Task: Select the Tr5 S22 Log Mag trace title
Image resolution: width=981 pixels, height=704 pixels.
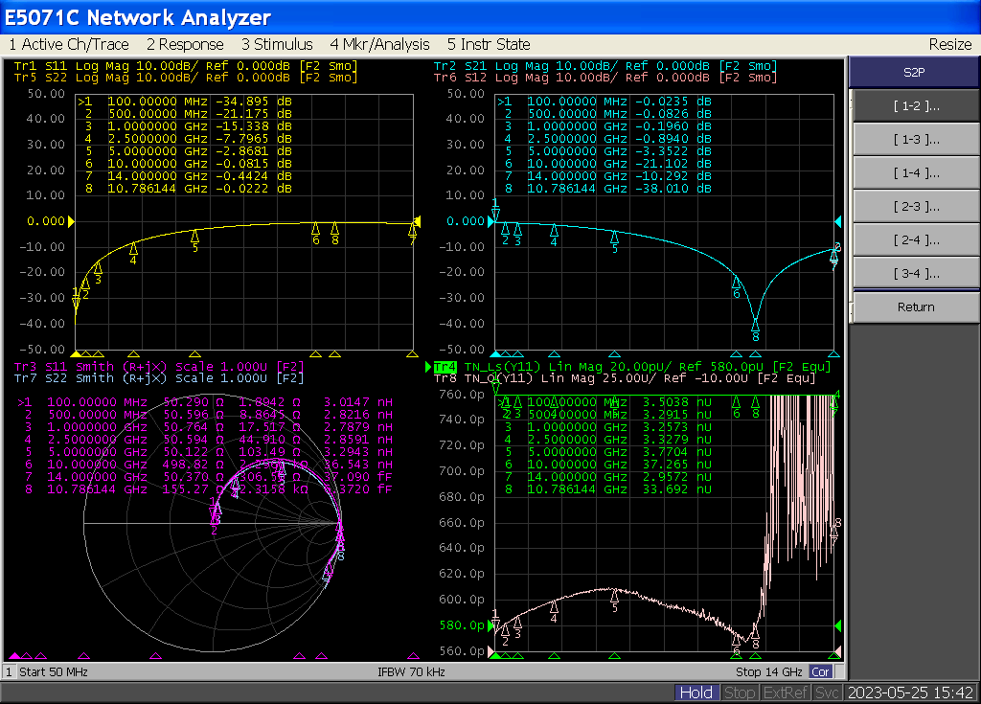Action: 186,78
